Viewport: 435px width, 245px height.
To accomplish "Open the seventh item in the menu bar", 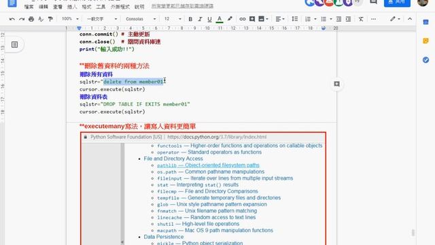I will click(x=120, y=6).
